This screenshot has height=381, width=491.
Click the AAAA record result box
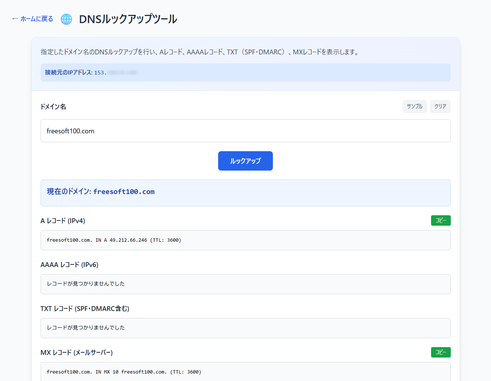coord(245,284)
